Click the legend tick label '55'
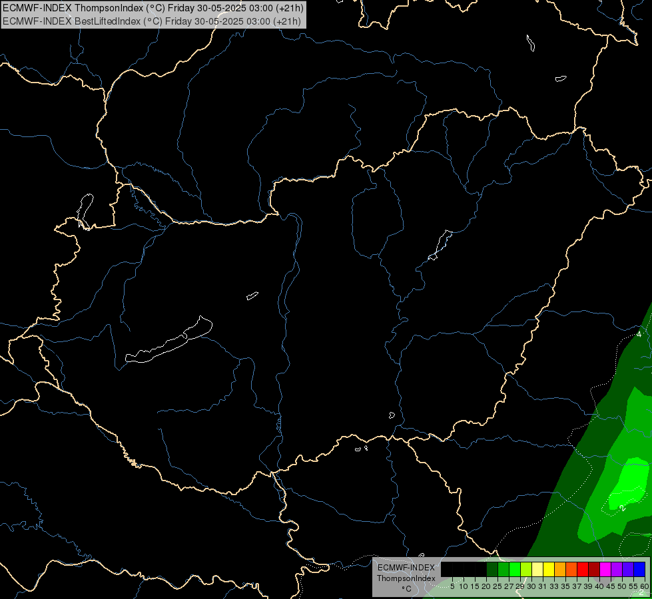The image size is (652, 599). (633, 586)
